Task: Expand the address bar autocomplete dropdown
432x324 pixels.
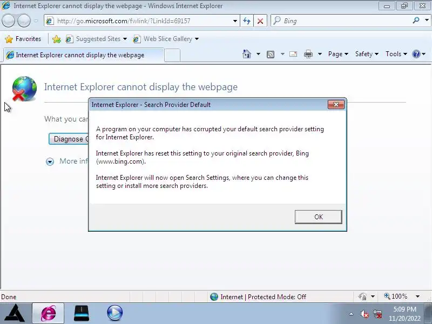Action: (x=235, y=21)
